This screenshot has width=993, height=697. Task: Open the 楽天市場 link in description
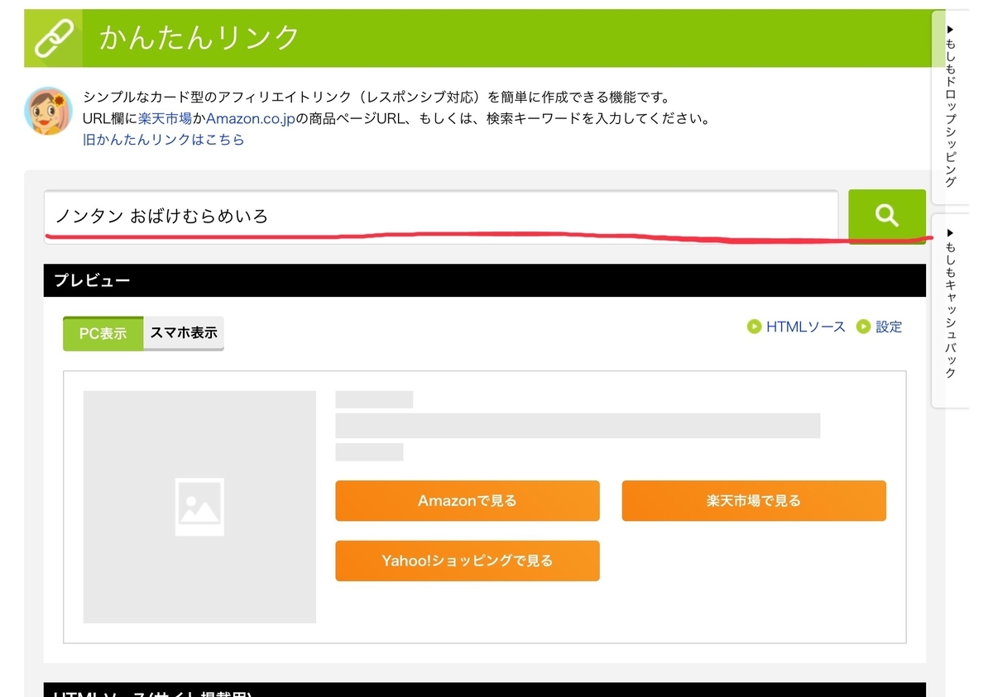click(165, 118)
